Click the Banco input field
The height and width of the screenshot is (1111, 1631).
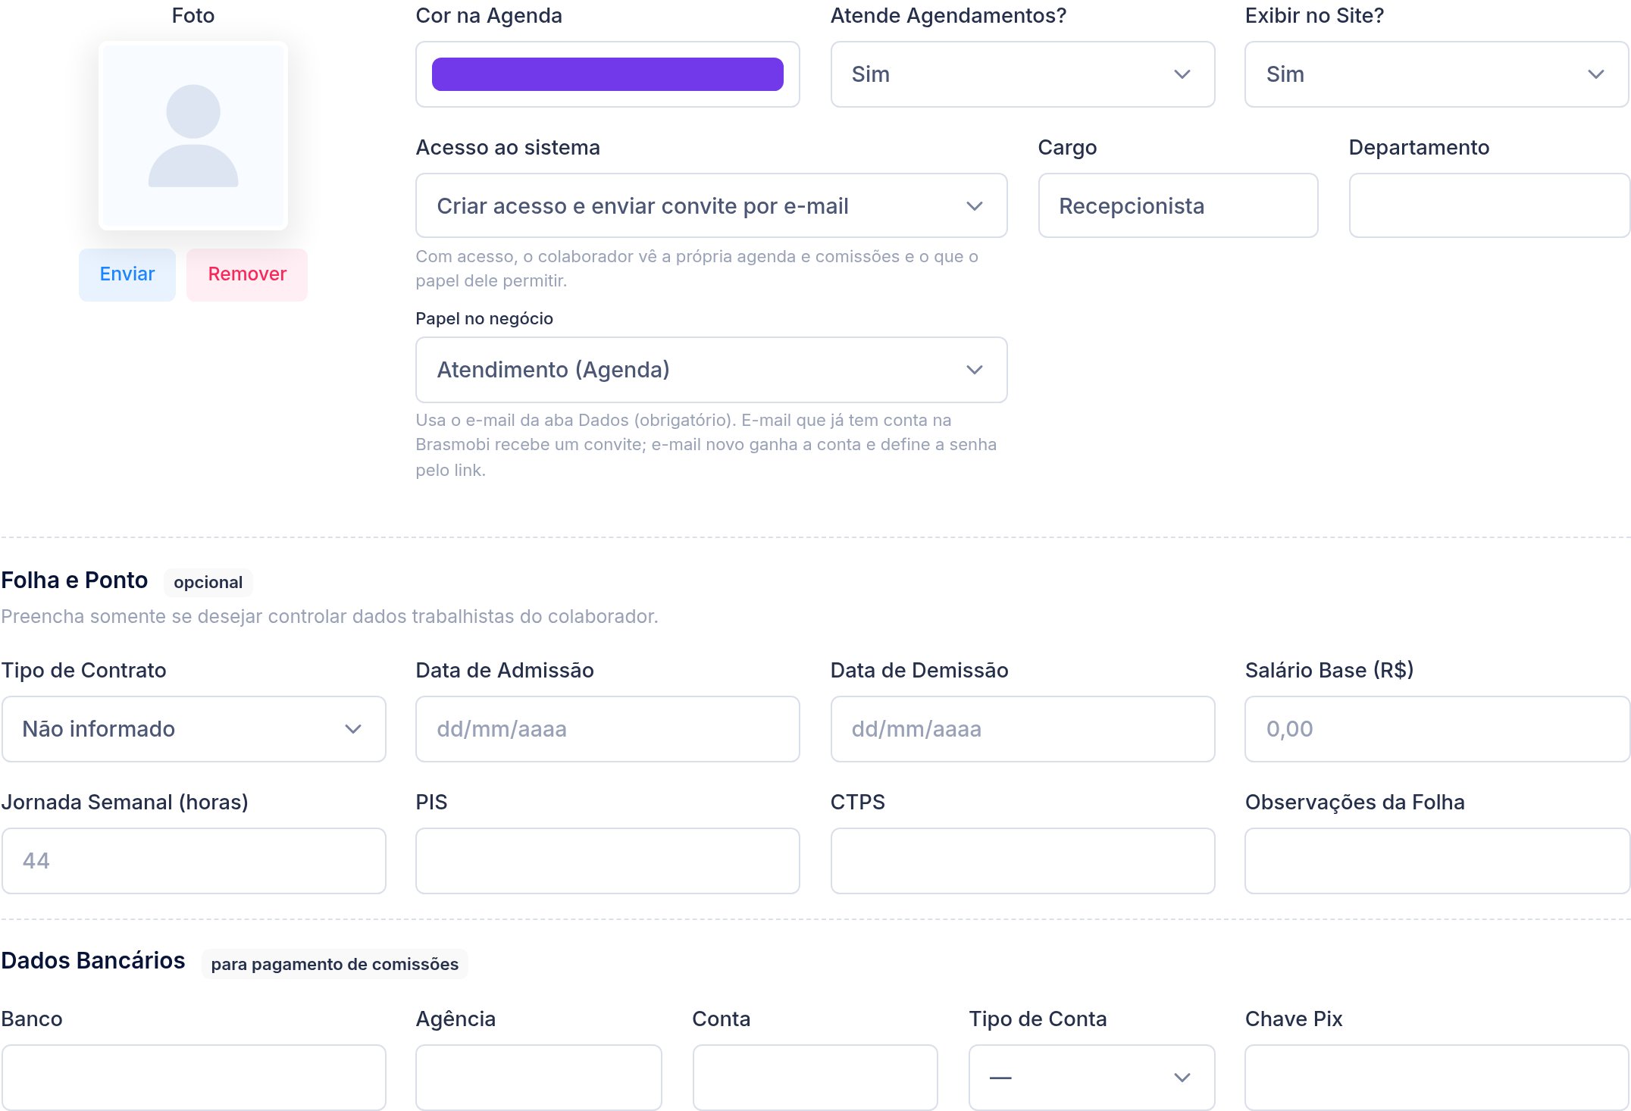point(194,1078)
